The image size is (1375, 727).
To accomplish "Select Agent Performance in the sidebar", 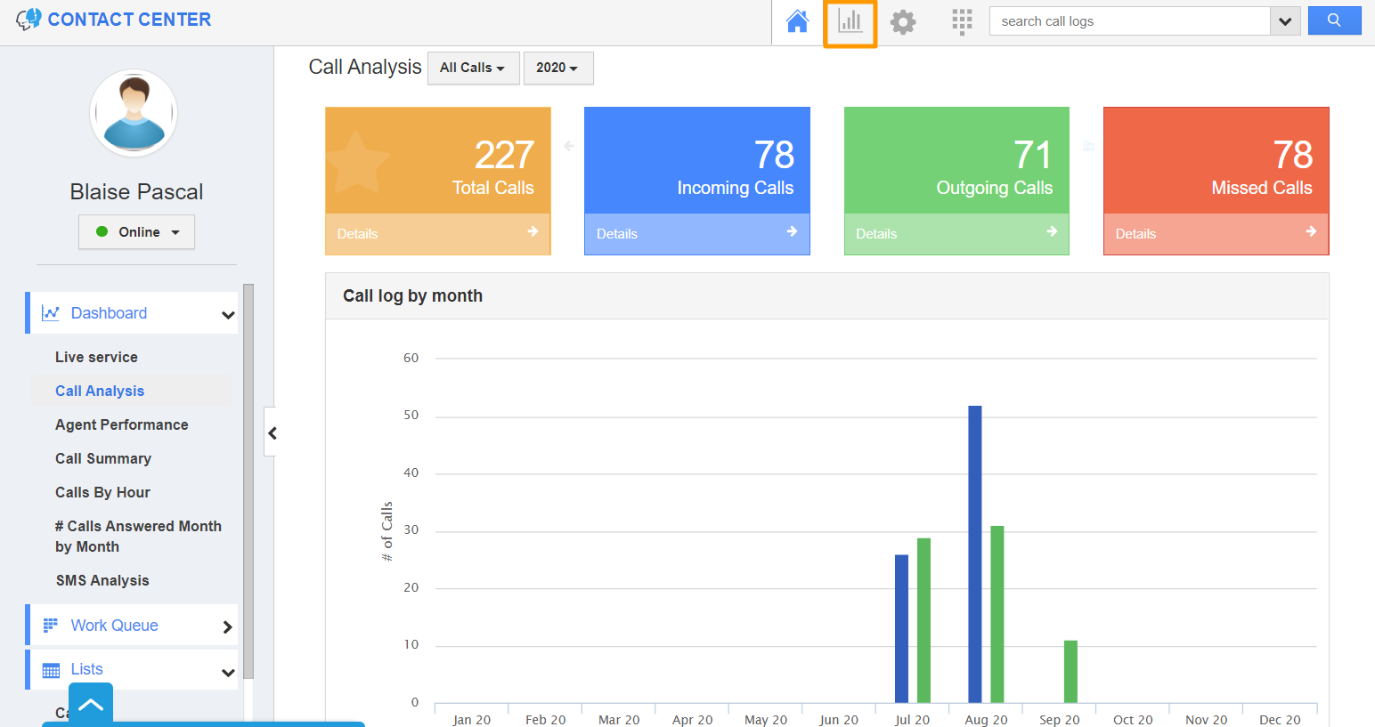I will coord(122,424).
